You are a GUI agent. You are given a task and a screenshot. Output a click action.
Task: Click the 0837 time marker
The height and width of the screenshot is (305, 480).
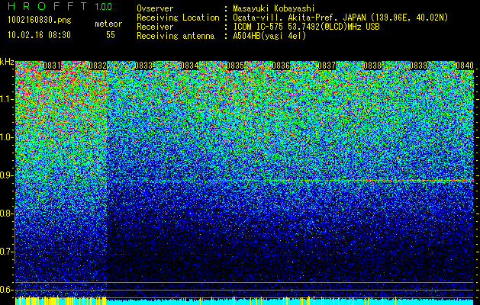tap(327, 66)
